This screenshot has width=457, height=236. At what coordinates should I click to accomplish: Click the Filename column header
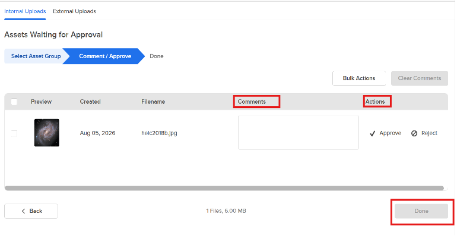[x=153, y=101]
